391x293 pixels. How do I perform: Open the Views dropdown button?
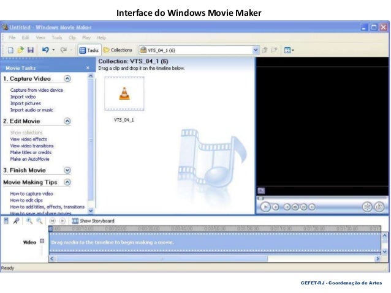(x=289, y=50)
